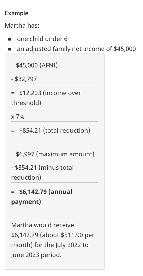Click $12,203 income over threshold text

pos(46,98)
